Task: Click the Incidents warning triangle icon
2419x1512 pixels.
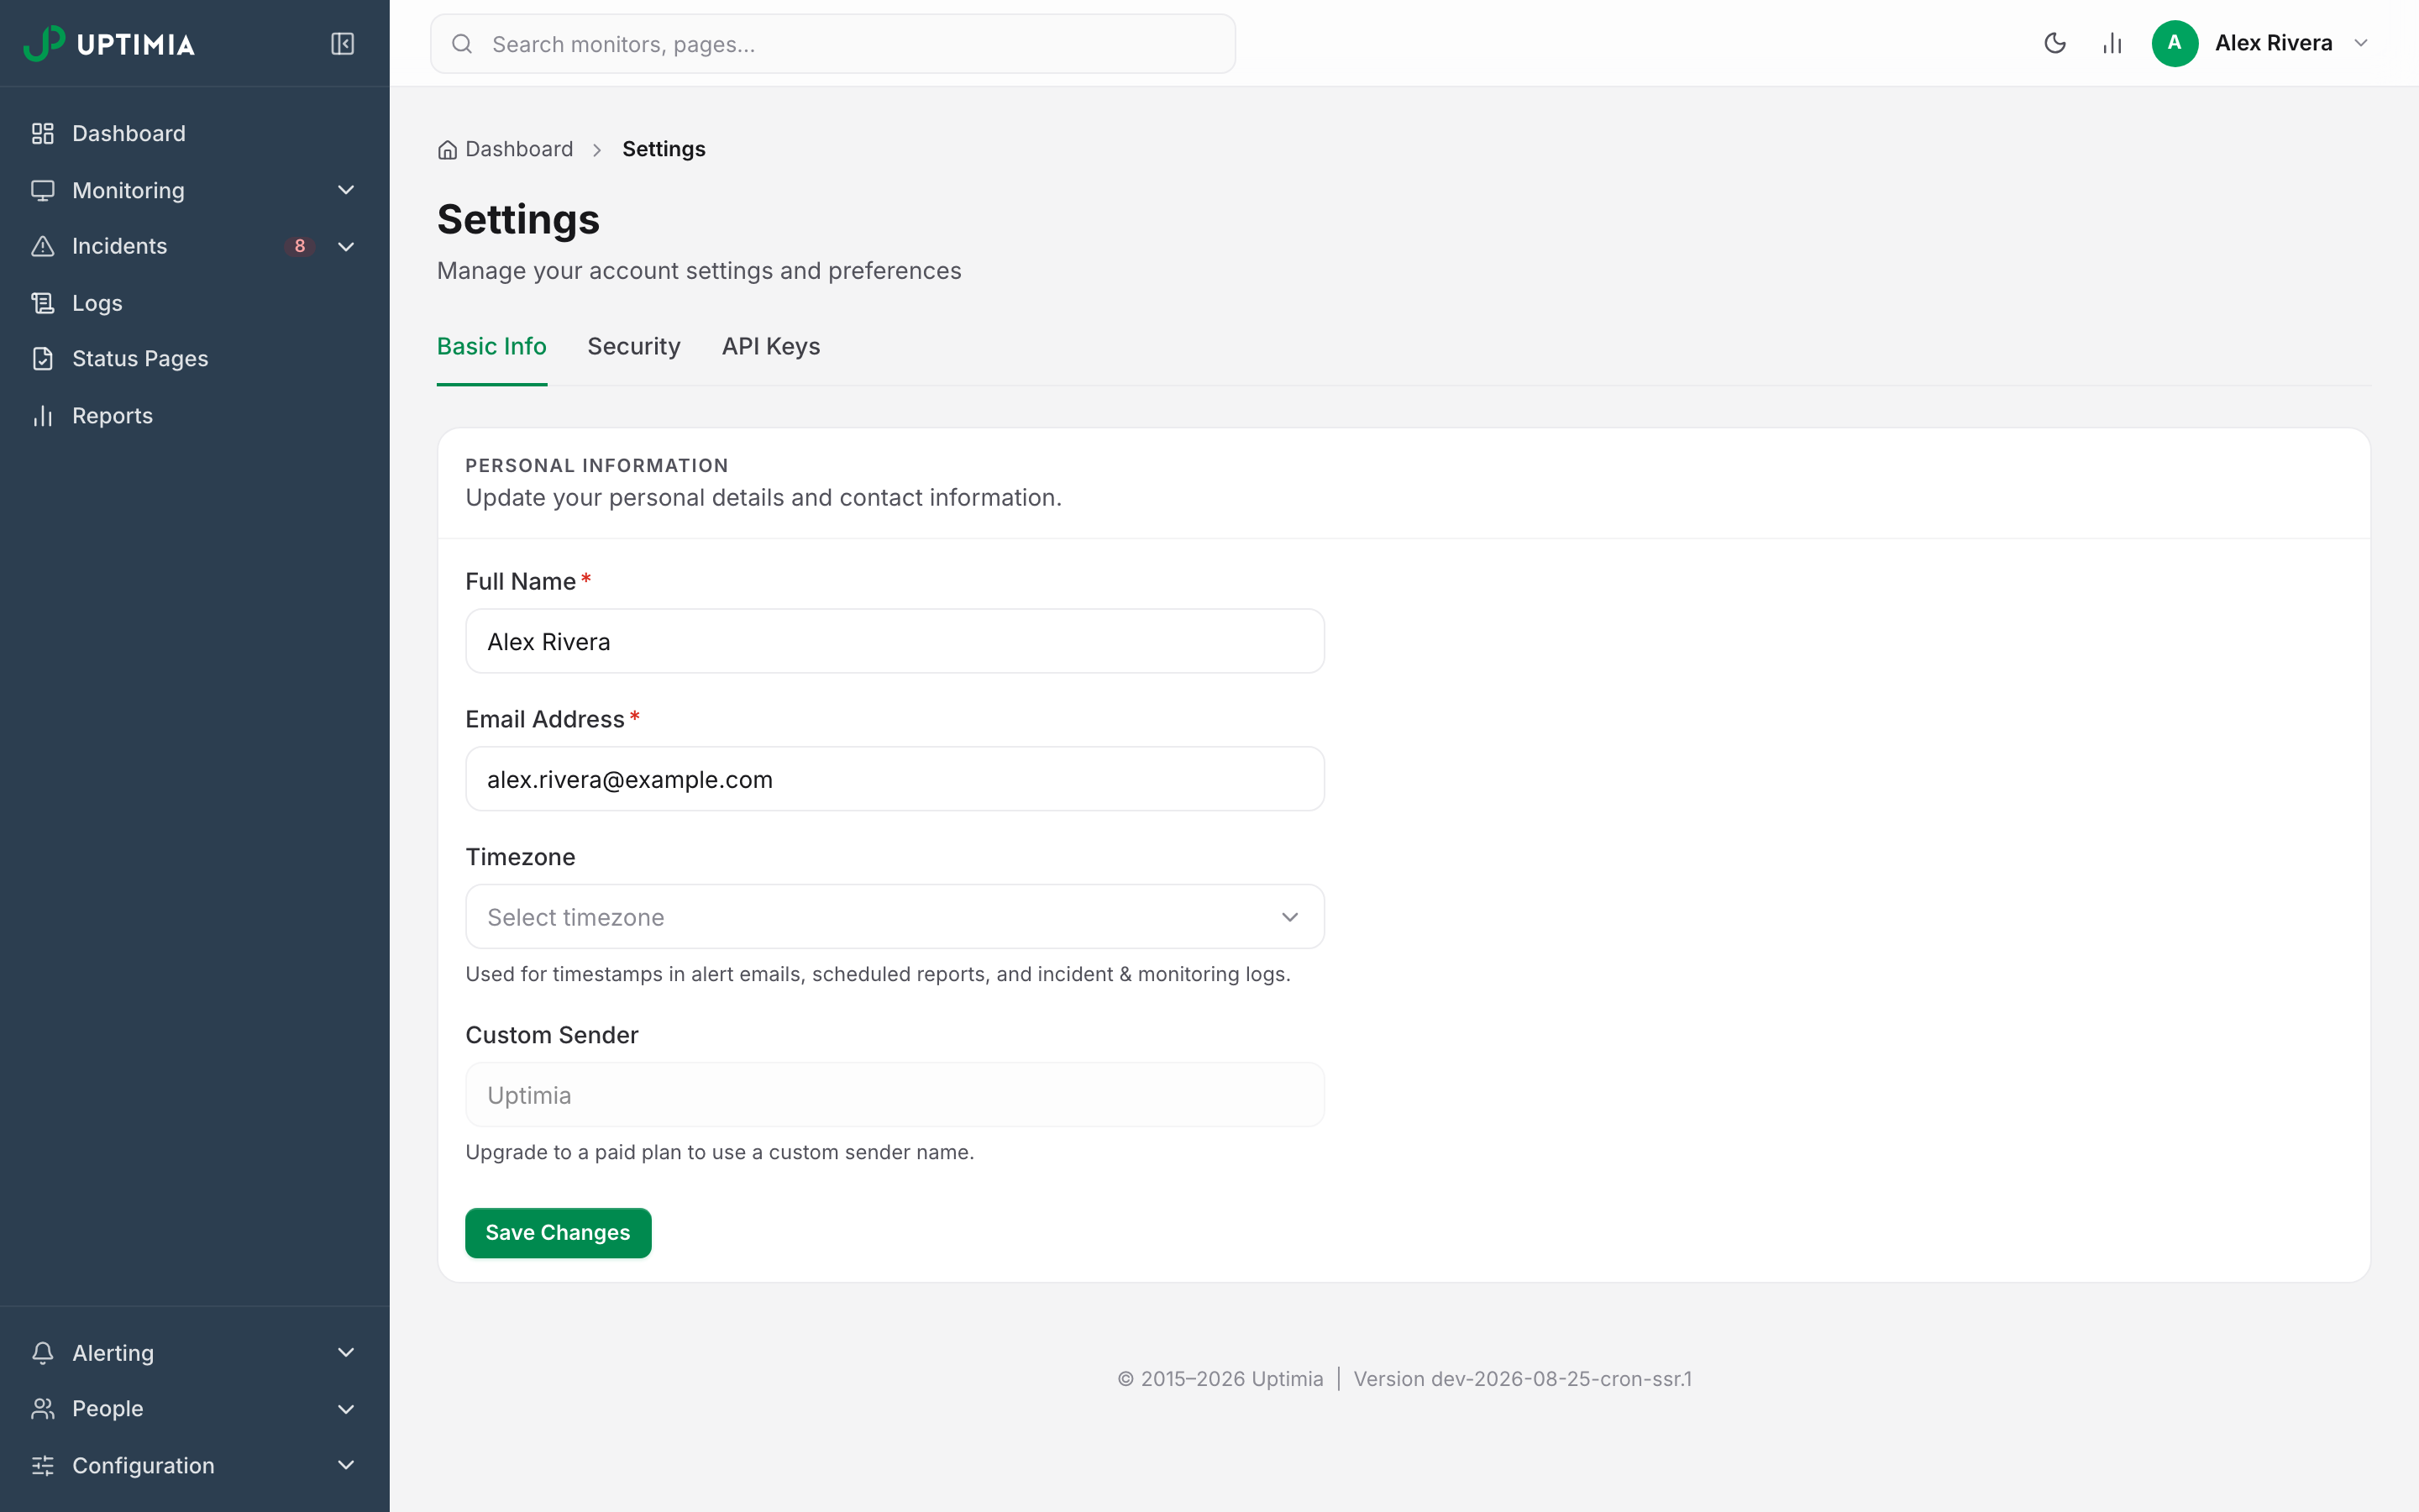Action: point(43,246)
